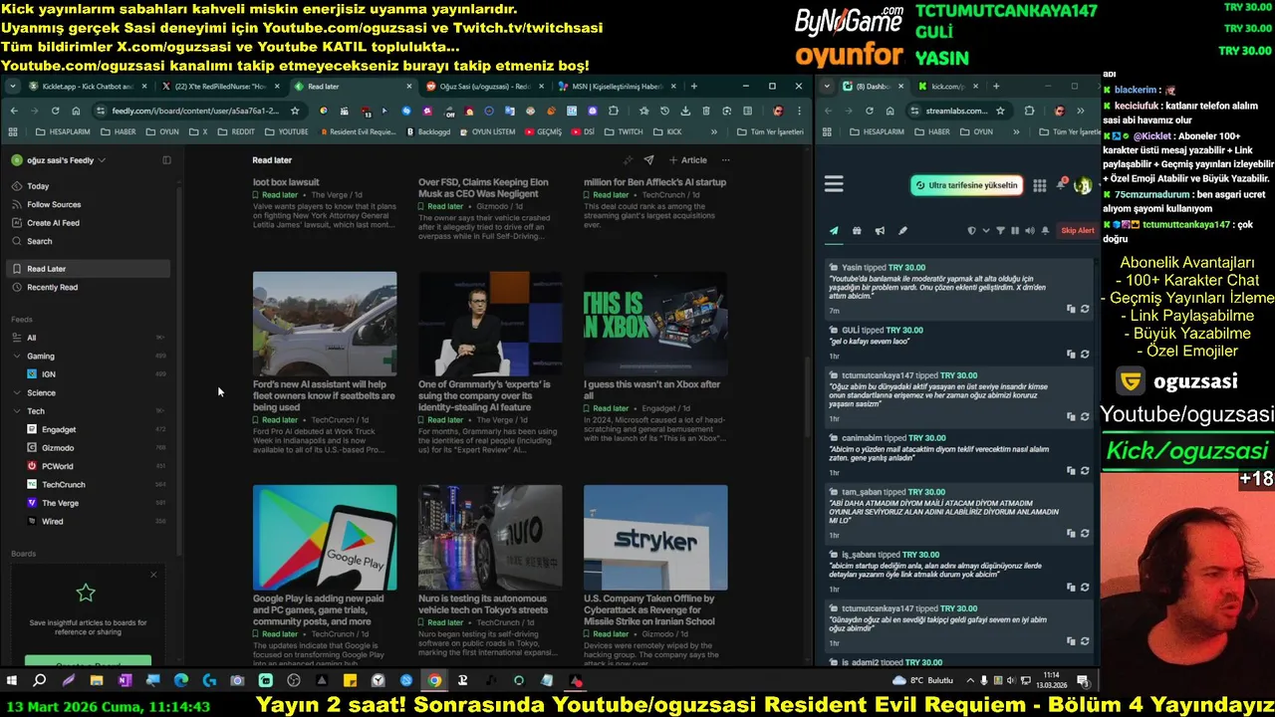The width and height of the screenshot is (1275, 717).
Task: Select the gift tab icon in Streamlabs
Action: click(x=857, y=231)
